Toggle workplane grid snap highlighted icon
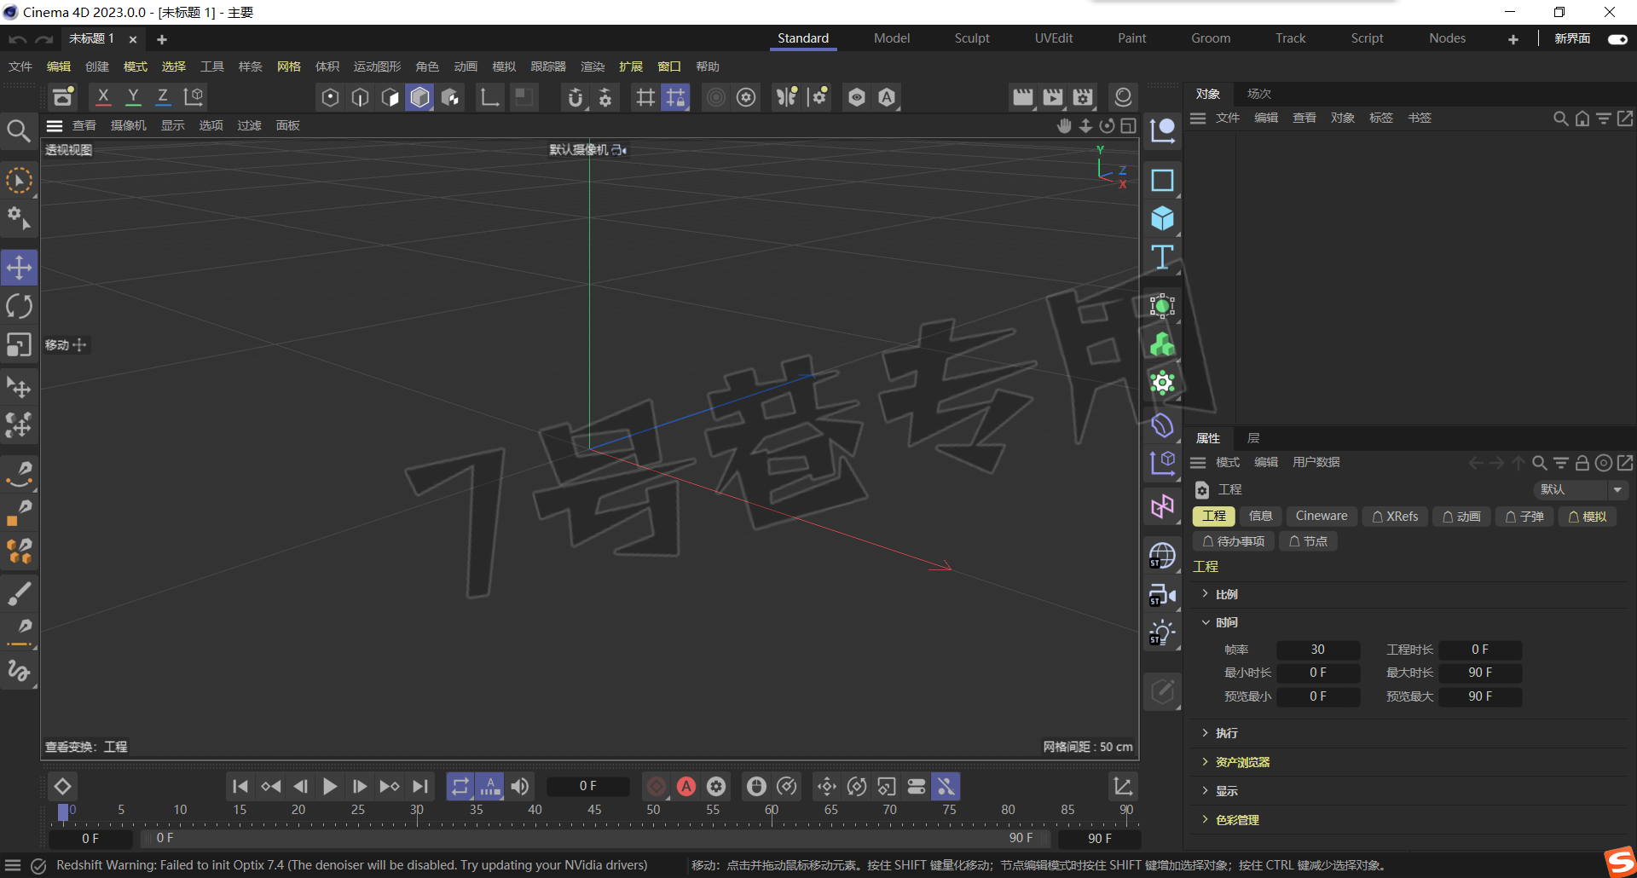 [675, 97]
